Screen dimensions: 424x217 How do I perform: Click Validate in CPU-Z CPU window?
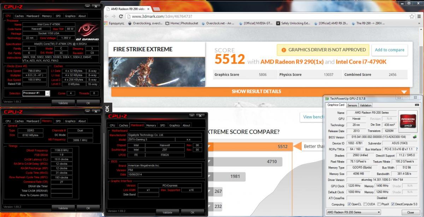point(63,103)
